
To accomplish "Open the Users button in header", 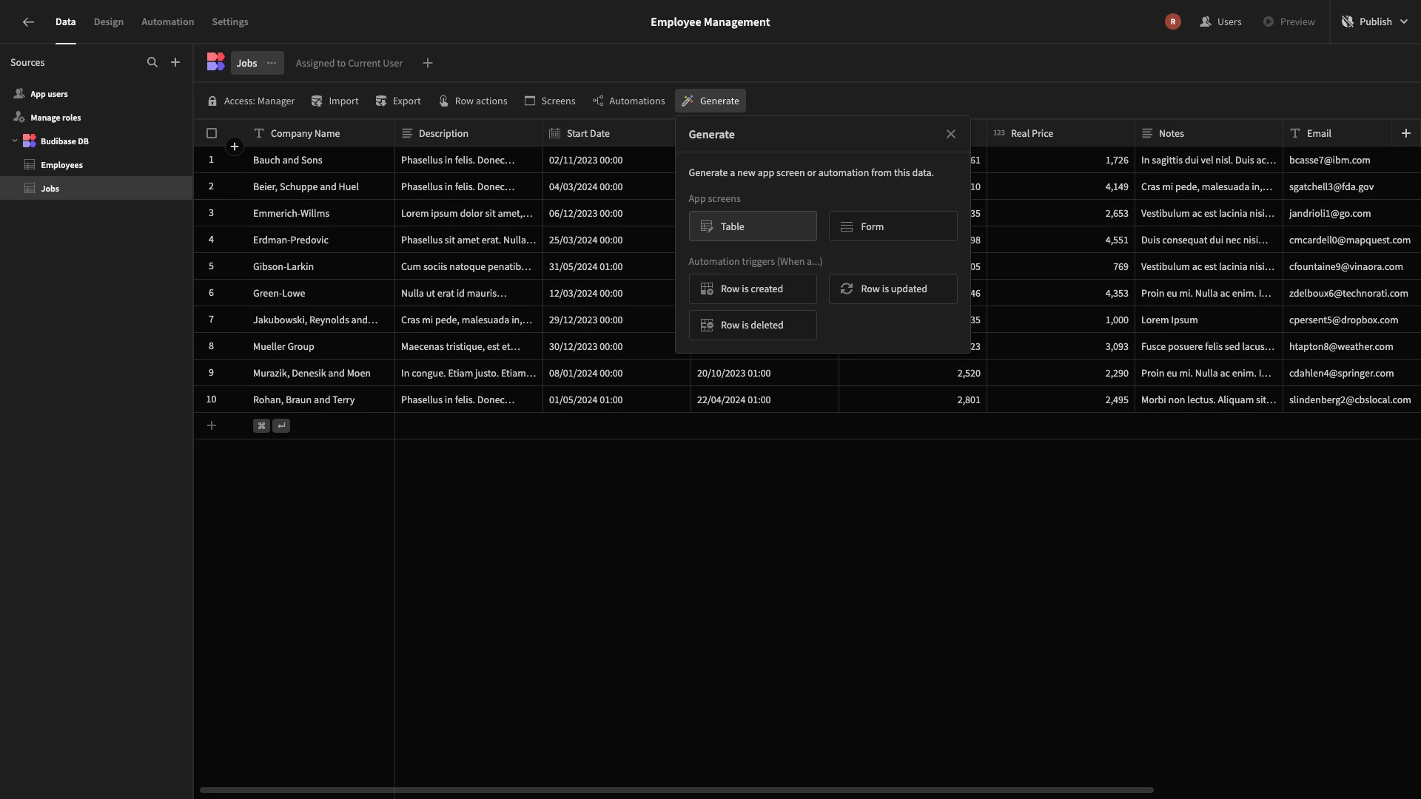I will coord(1220,21).
